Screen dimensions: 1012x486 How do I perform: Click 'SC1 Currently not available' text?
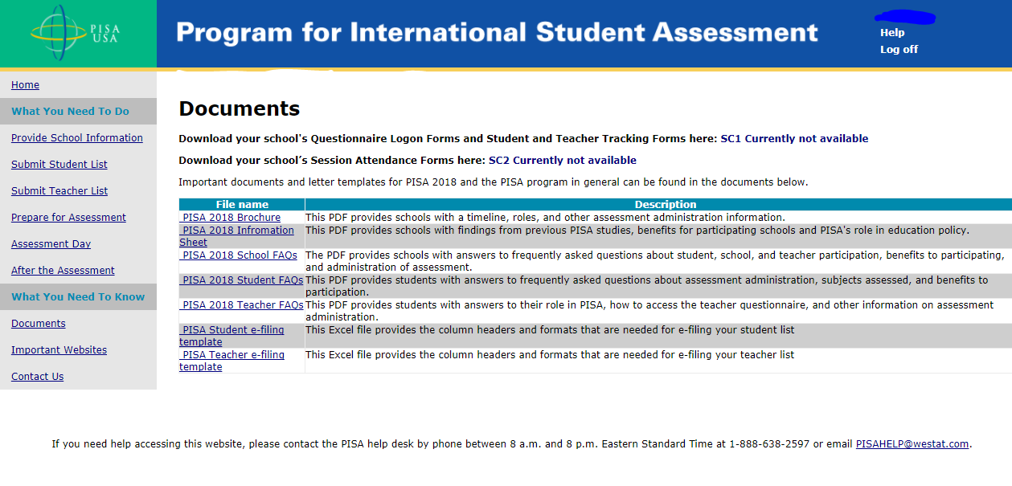pos(794,139)
